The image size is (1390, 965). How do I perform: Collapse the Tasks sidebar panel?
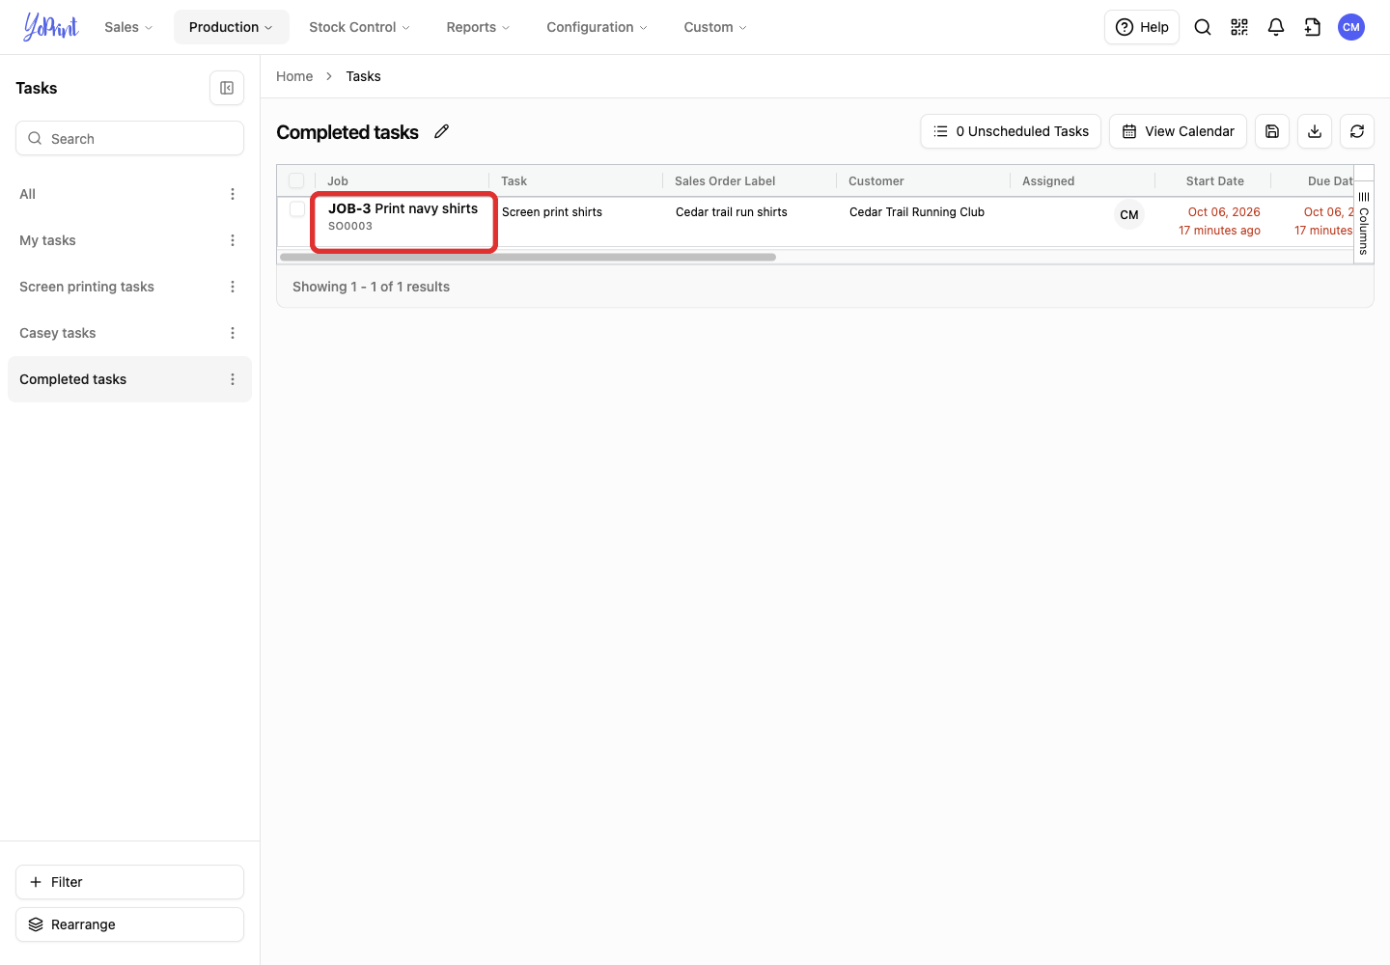[x=227, y=88]
